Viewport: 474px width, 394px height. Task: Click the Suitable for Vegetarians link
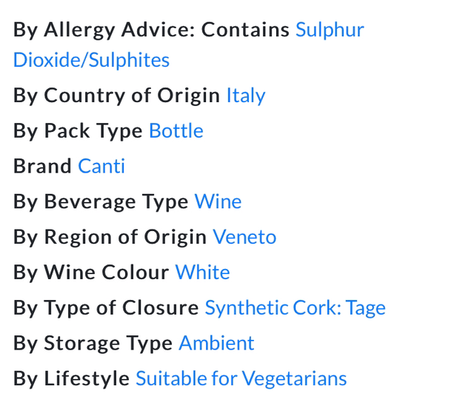(x=241, y=379)
